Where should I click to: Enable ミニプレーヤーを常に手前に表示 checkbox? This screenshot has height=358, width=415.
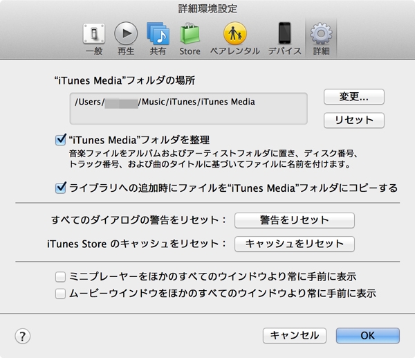[x=60, y=277]
